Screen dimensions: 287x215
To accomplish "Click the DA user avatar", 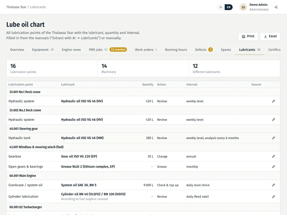I will (x=243, y=7).
